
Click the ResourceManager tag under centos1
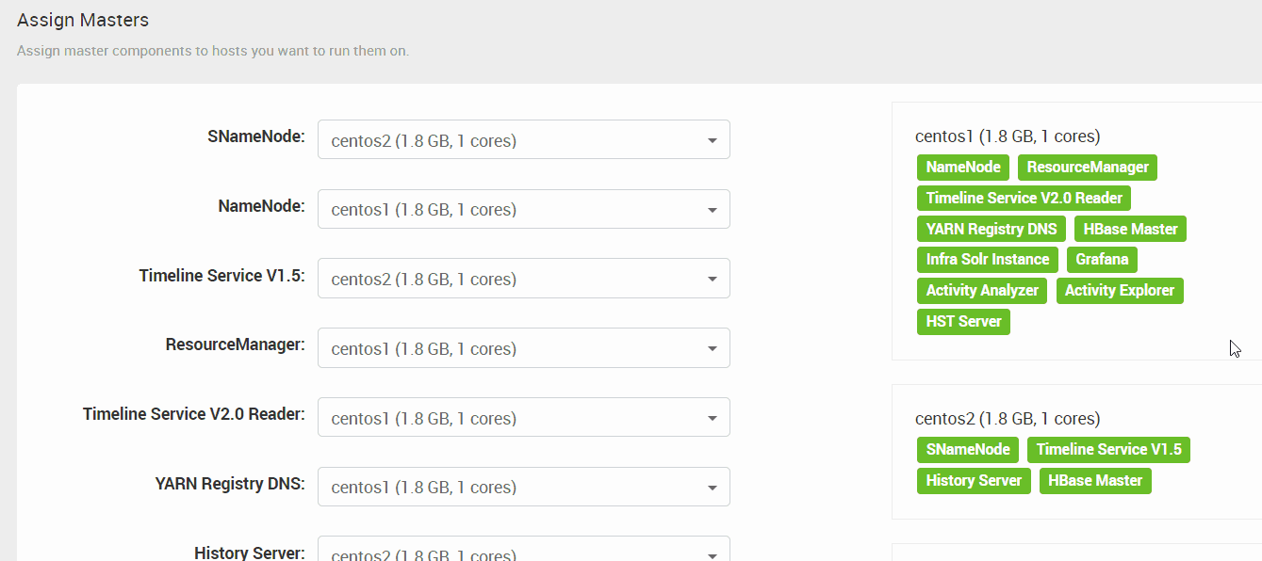click(1088, 168)
